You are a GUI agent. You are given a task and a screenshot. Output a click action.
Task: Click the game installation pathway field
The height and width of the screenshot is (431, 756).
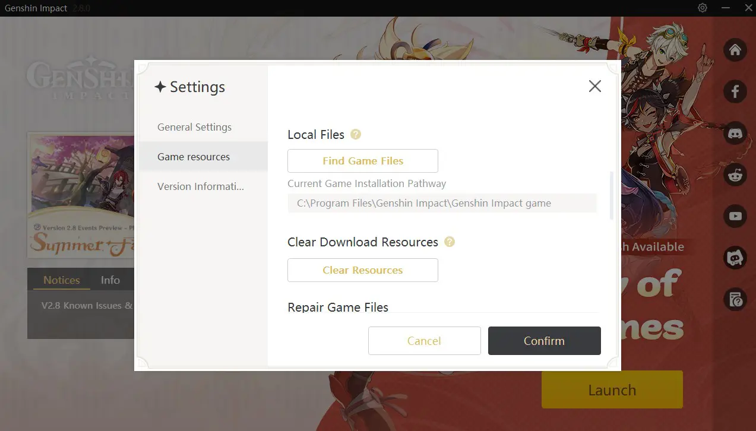pos(442,203)
